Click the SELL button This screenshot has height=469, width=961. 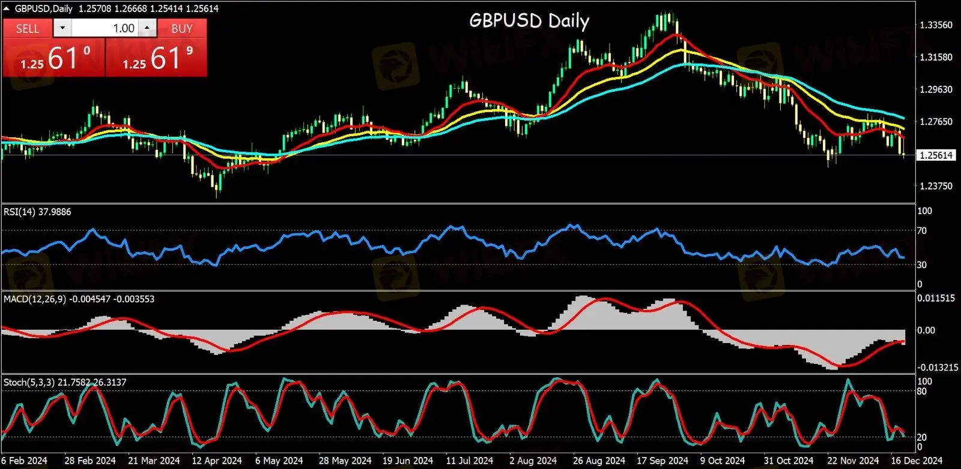pos(28,28)
